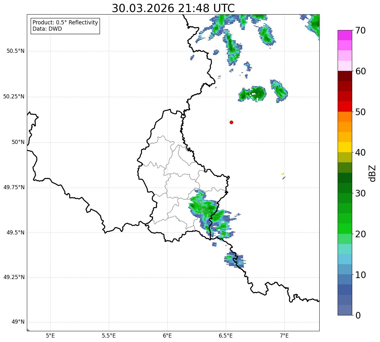Click the longitude label "6°E"
380x342 pixels.
point(167,335)
